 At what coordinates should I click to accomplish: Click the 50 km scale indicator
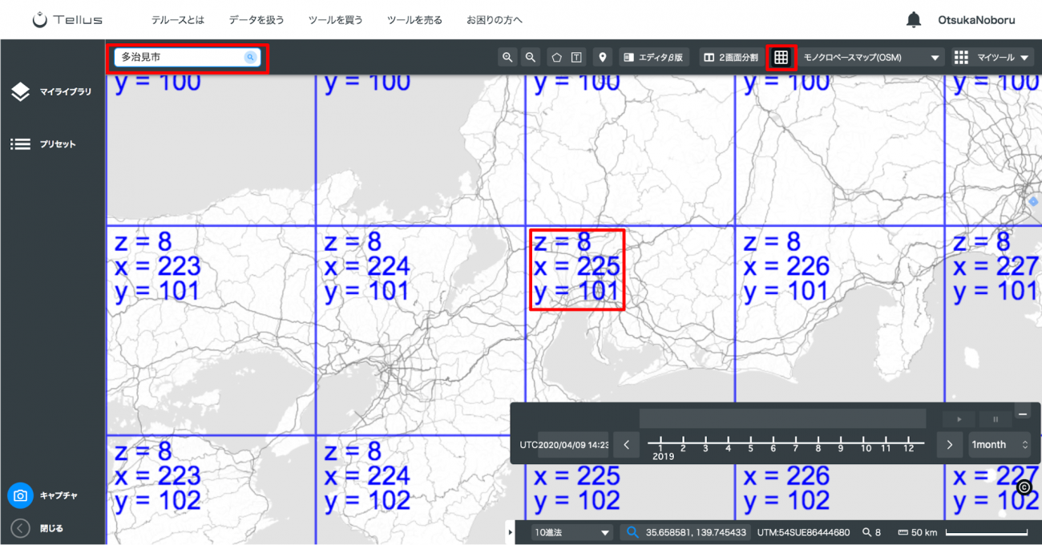tap(962, 532)
